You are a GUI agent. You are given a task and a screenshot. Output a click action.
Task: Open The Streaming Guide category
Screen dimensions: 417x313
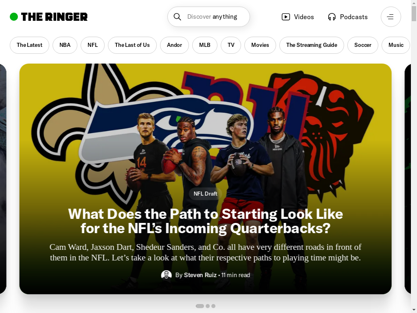[312, 45]
